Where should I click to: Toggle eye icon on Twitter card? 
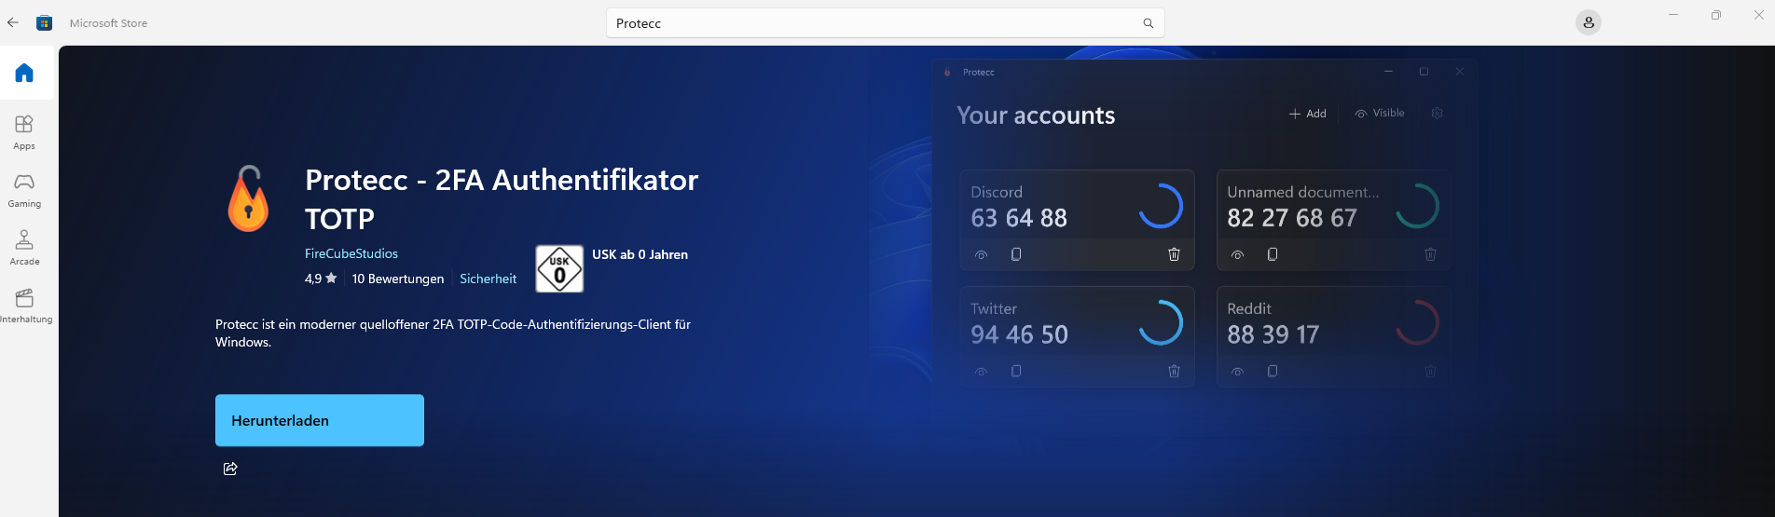[981, 371]
